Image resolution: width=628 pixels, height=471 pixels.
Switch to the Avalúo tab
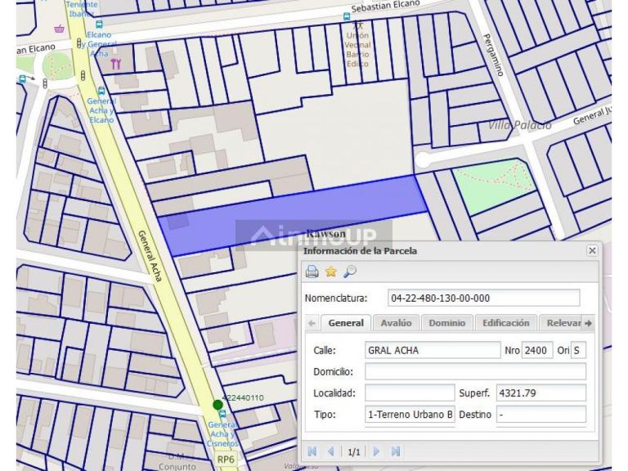point(396,323)
